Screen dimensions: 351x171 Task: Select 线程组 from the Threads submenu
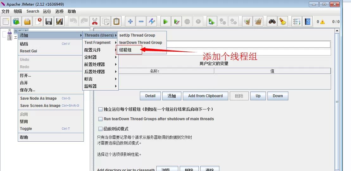[129, 50]
